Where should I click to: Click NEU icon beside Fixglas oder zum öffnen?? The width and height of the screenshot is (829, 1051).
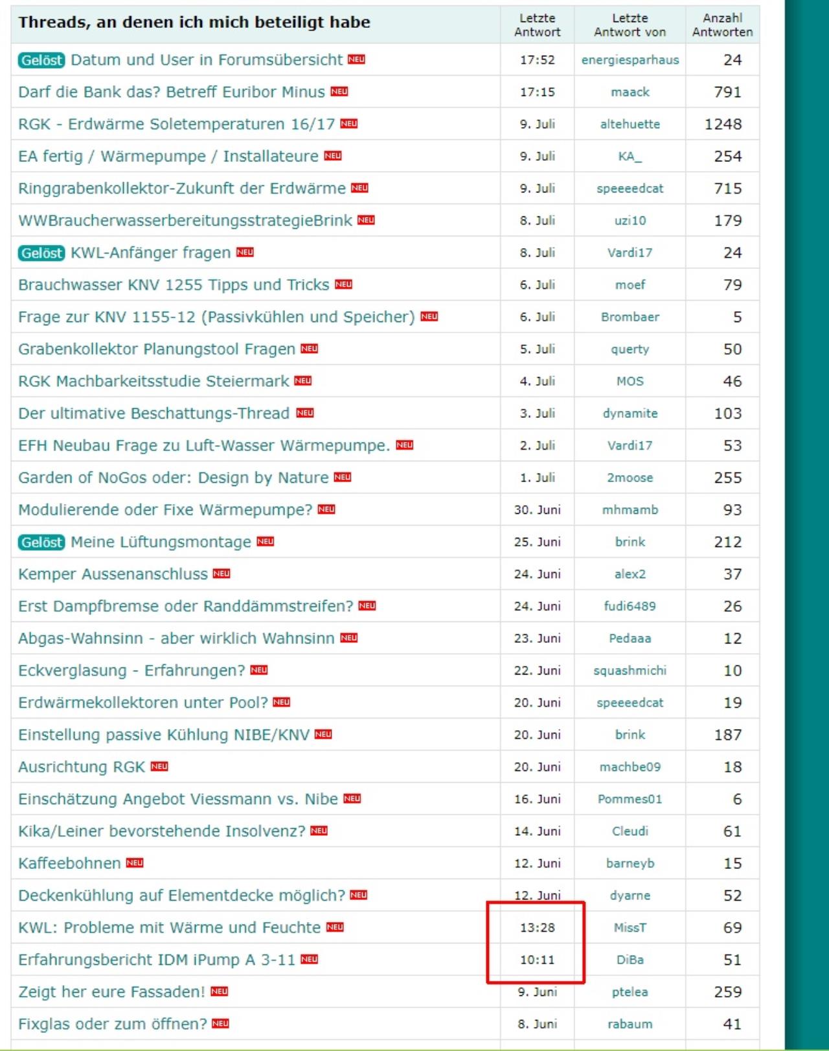click(221, 1024)
